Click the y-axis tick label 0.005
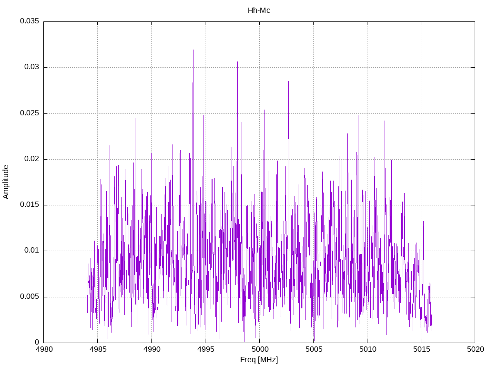 pyautogui.click(x=30, y=296)
